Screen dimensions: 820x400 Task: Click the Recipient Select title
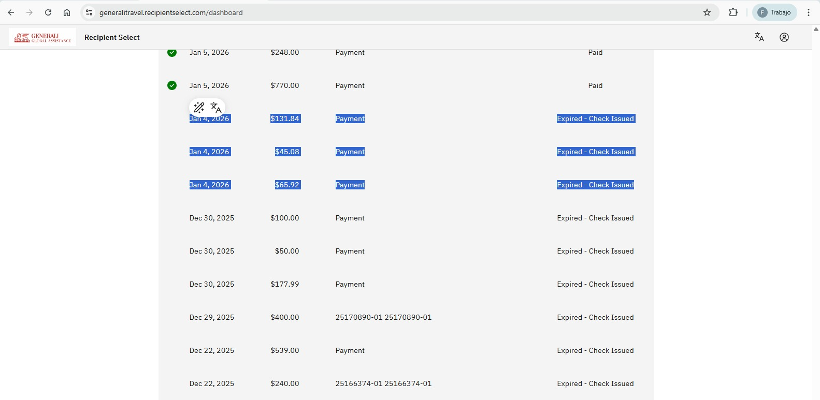tap(112, 37)
